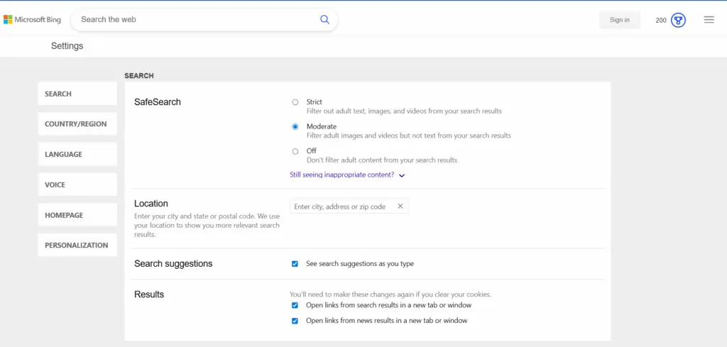Turn SafeSearch Off radio button

(295, 151)
